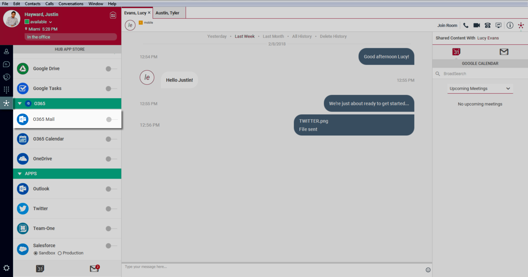This screenshot has width=528, height=277.
Task: Show contact info icon
Action: [510, 25]
